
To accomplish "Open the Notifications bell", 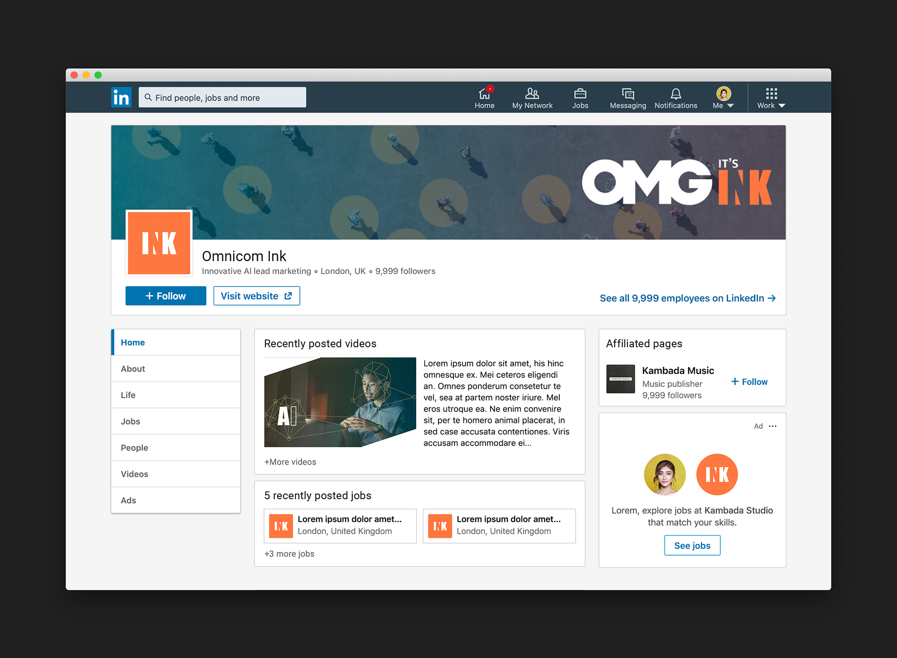I will 676,98.
